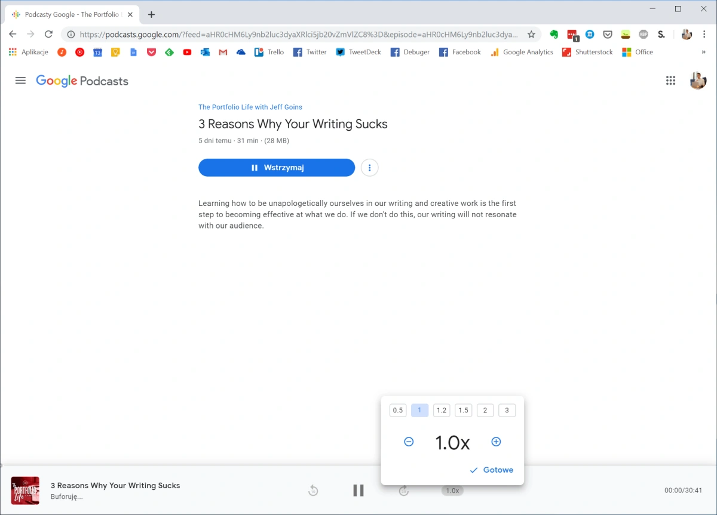This screenshot has height=515, width=717.
Task: Open the Google Podcasts hamburger menu
Action: point(20,81)
